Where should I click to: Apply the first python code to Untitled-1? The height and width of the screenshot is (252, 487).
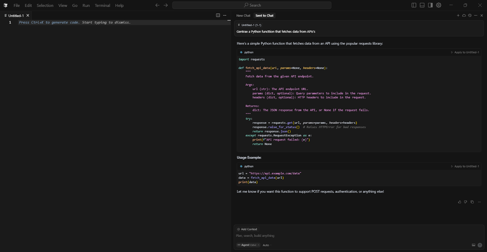click(x=465, y=52)
